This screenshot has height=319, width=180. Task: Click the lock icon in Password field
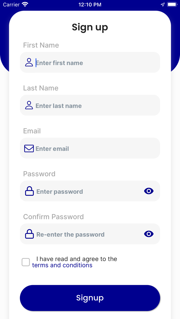pyautogui.click(x=29, y=191)
